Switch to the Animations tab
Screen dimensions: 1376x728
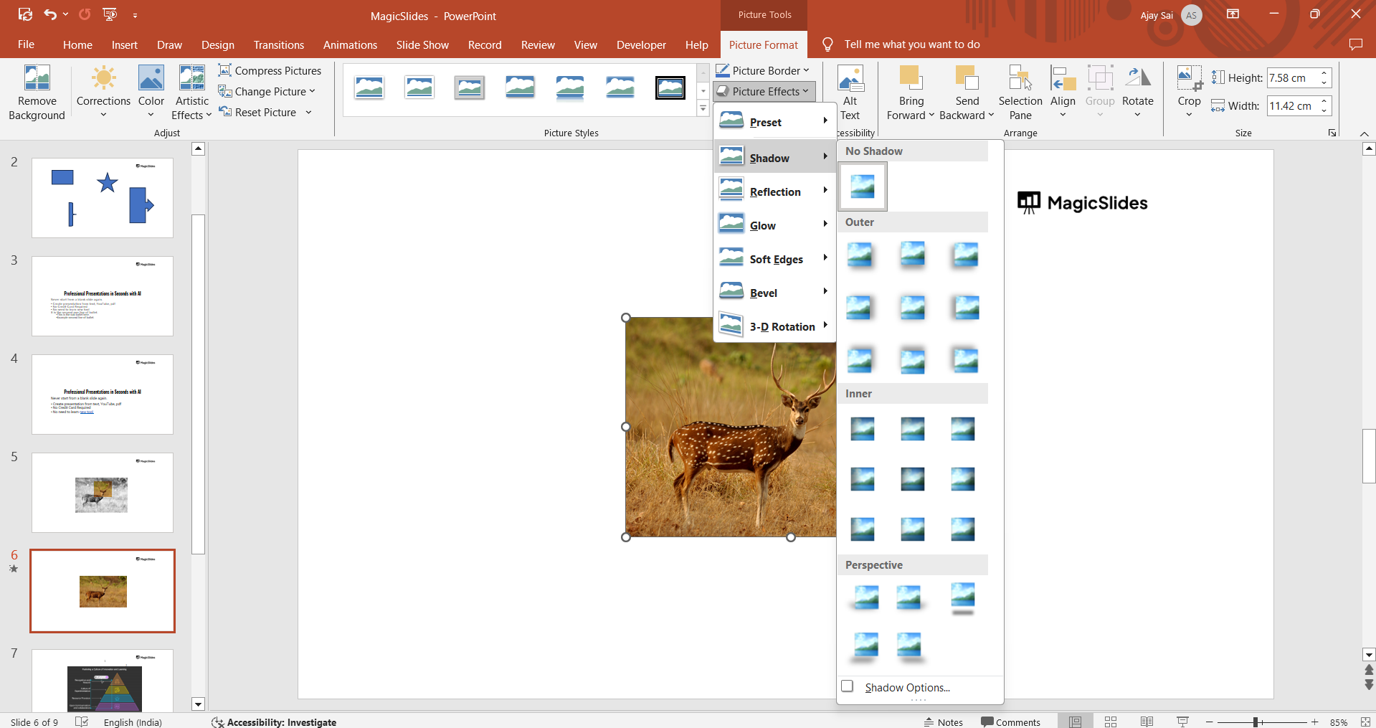point(350,44)
